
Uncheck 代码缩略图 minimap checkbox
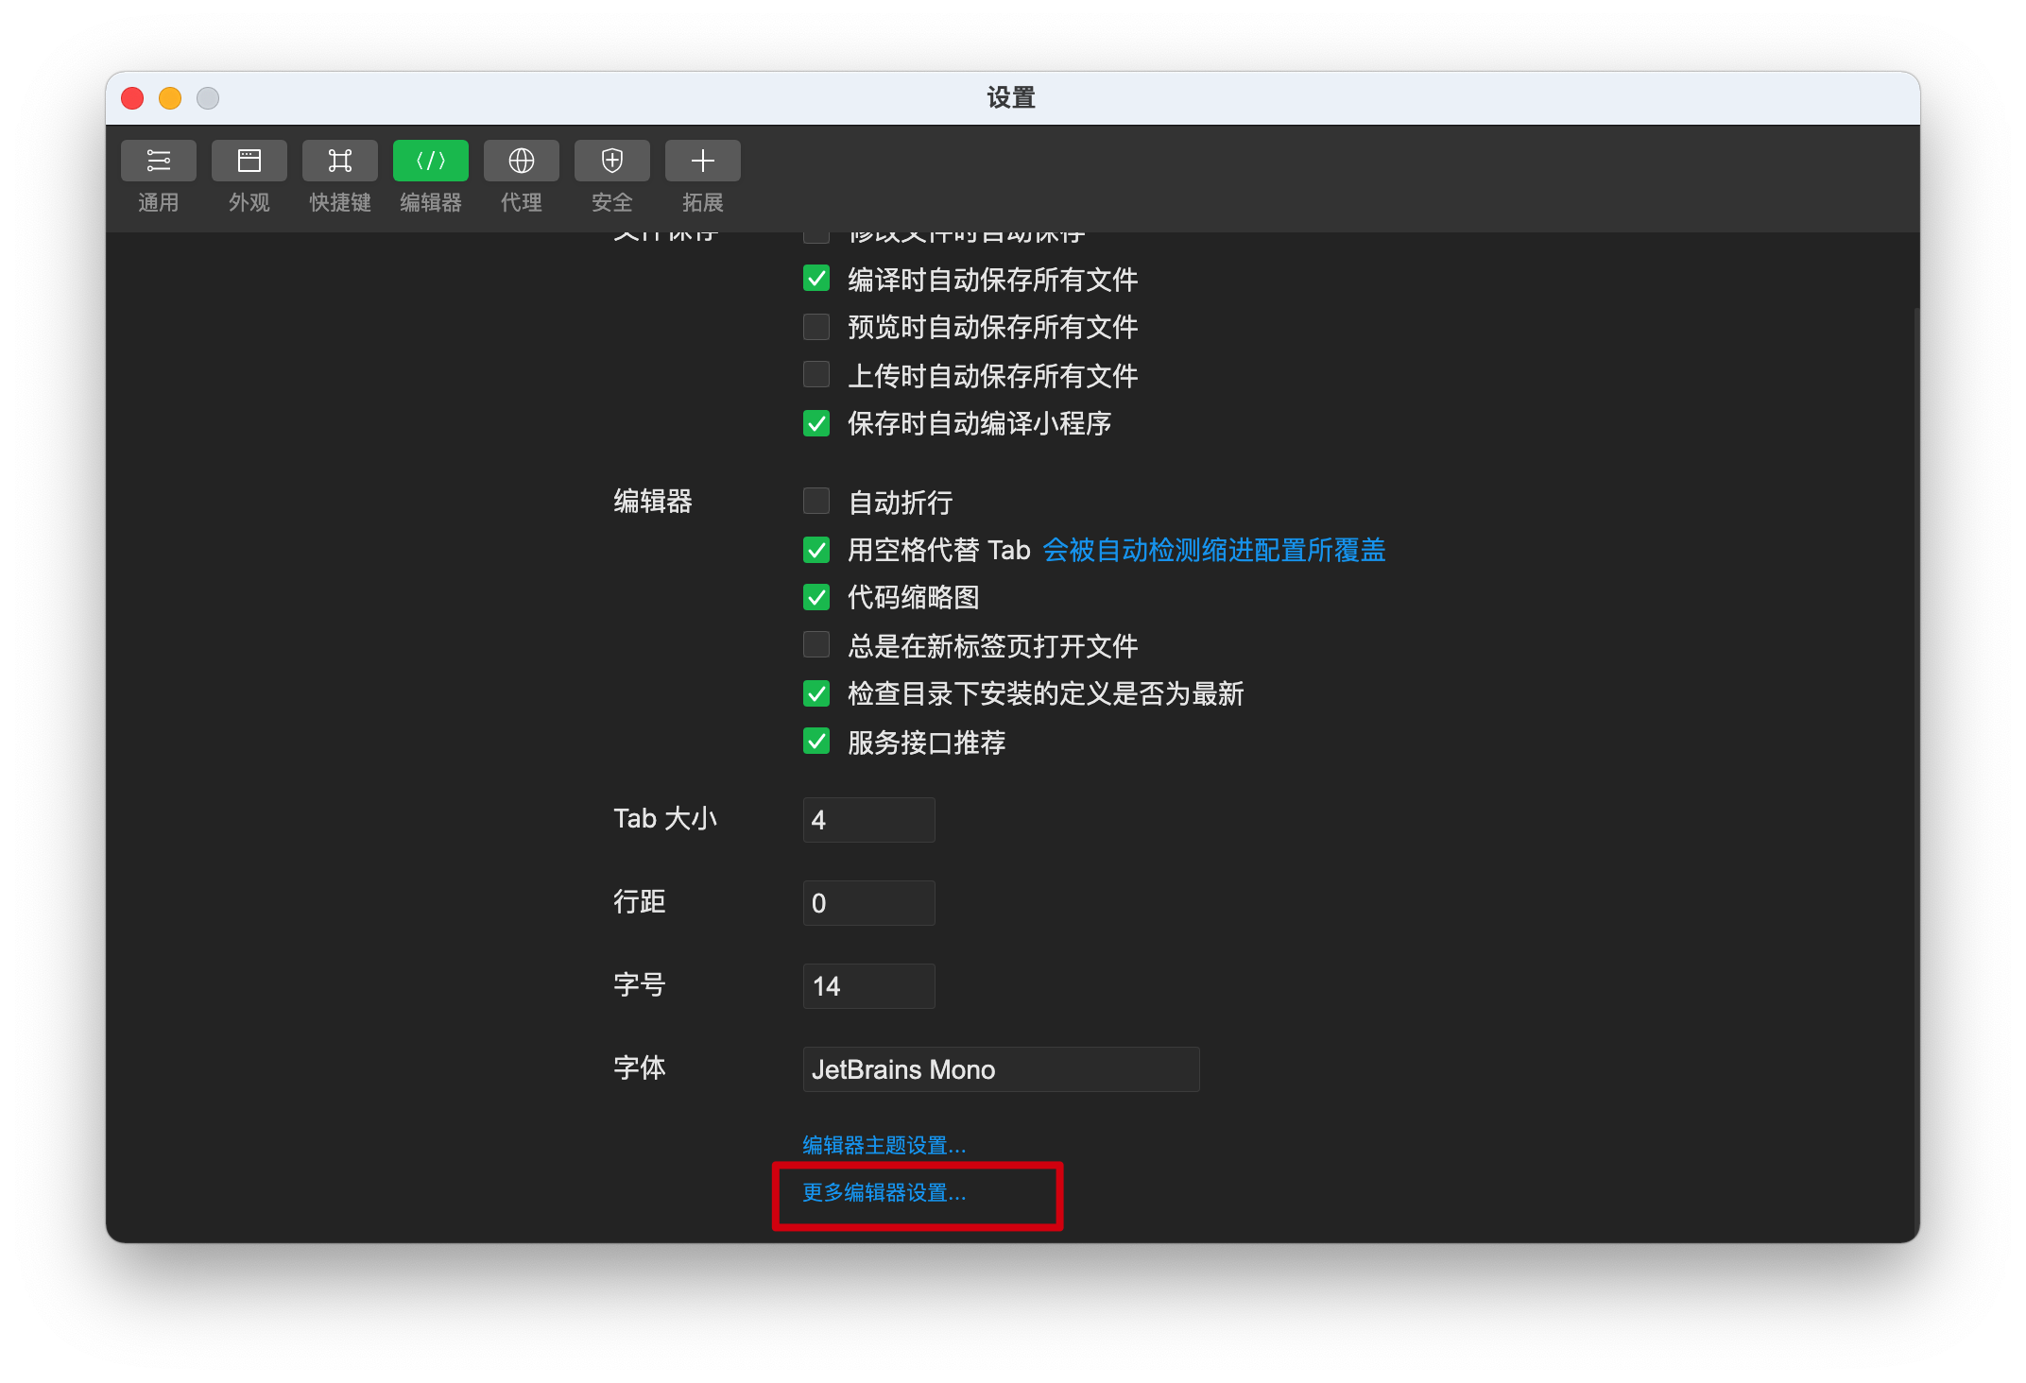point(816,597)
